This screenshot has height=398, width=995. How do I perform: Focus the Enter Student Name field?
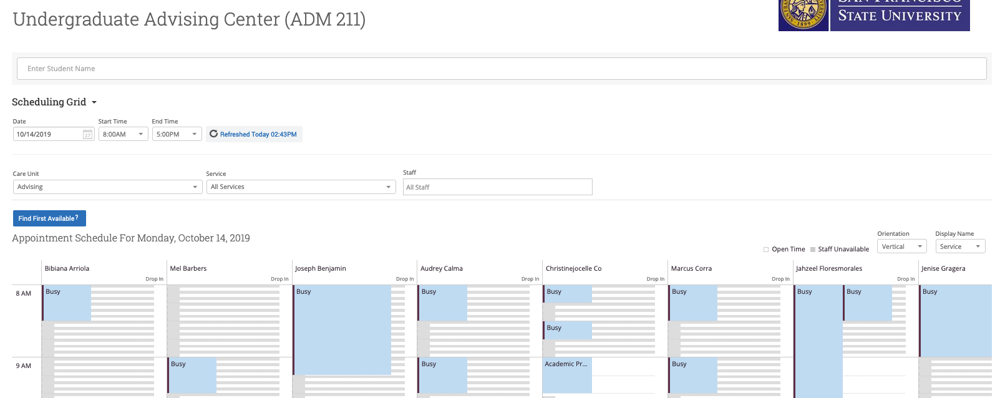pyautogui.click(x=502, y=69)
